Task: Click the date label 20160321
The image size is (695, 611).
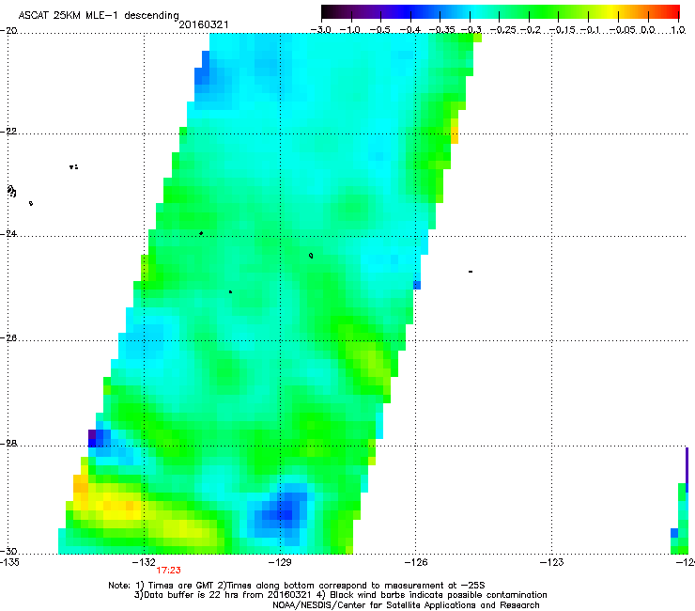Action: tap(204, 24)
